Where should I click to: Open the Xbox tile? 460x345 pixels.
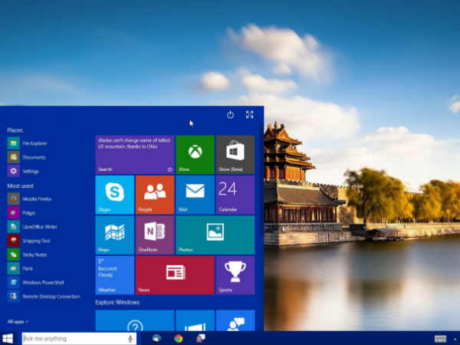(x=195, y=155)
